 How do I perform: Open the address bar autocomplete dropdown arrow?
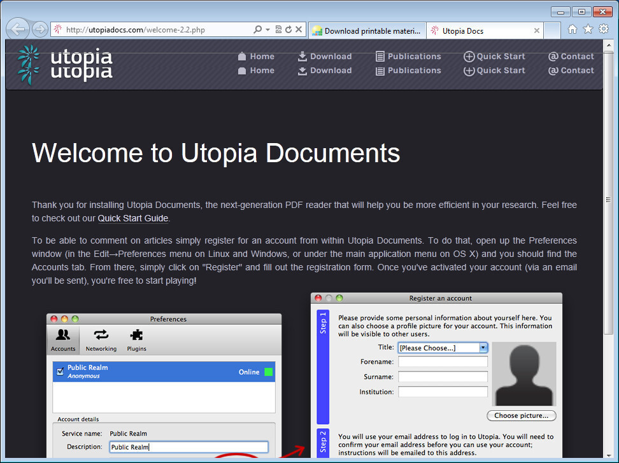[x=267, y=30]
